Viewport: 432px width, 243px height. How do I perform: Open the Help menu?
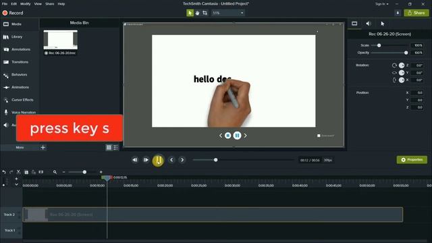(61, 4)
